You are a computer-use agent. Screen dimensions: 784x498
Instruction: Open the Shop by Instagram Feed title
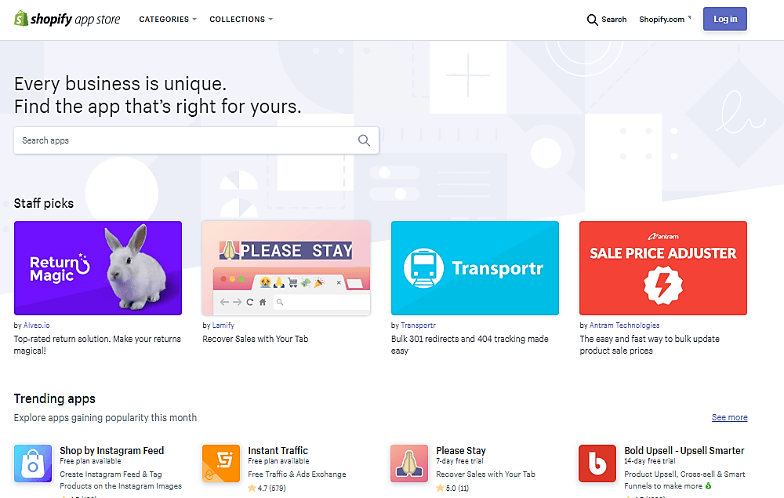[112, 450]
